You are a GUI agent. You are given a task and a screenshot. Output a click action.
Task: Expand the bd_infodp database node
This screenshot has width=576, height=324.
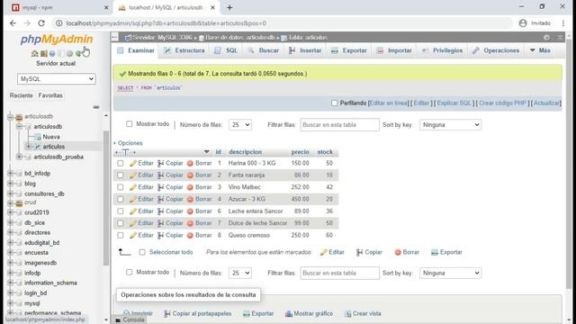pyautogui.click(x=10, y=174)
